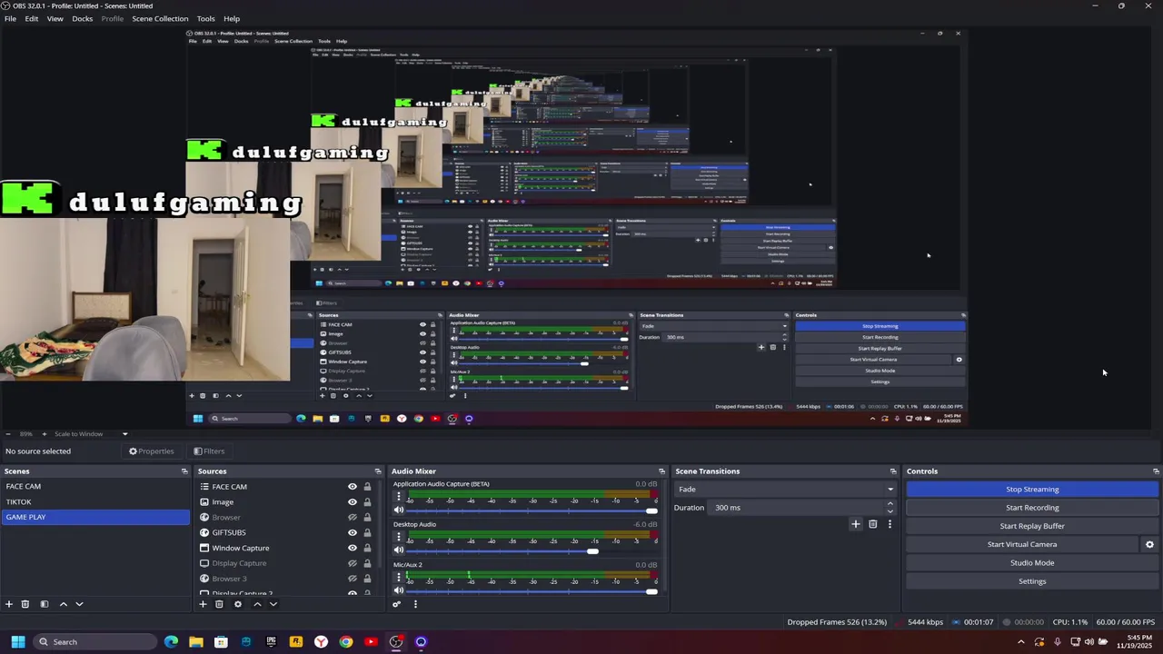Open the Tools menu
Screen dimensions: 1163x654
[x=206, y=18]
